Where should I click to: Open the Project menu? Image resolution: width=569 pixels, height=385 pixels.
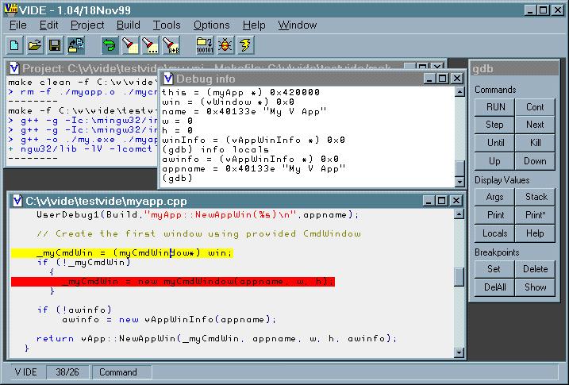pos(87,25)
